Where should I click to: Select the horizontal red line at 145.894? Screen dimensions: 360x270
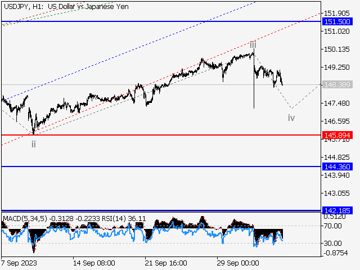coord(161,135)
